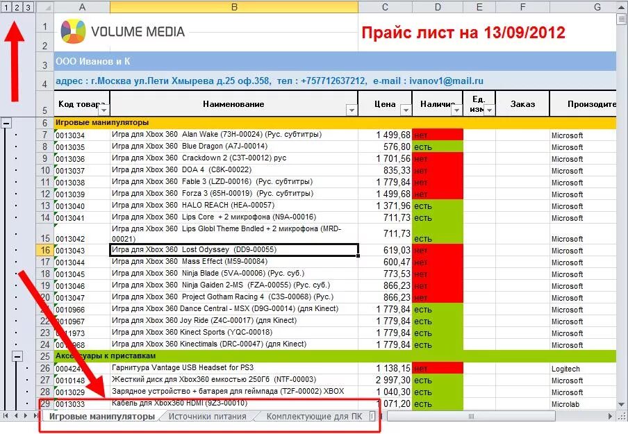
Task: Click the green есть cell for Blue Dragon
Action: pyautogui.click(x=438, y=147)
